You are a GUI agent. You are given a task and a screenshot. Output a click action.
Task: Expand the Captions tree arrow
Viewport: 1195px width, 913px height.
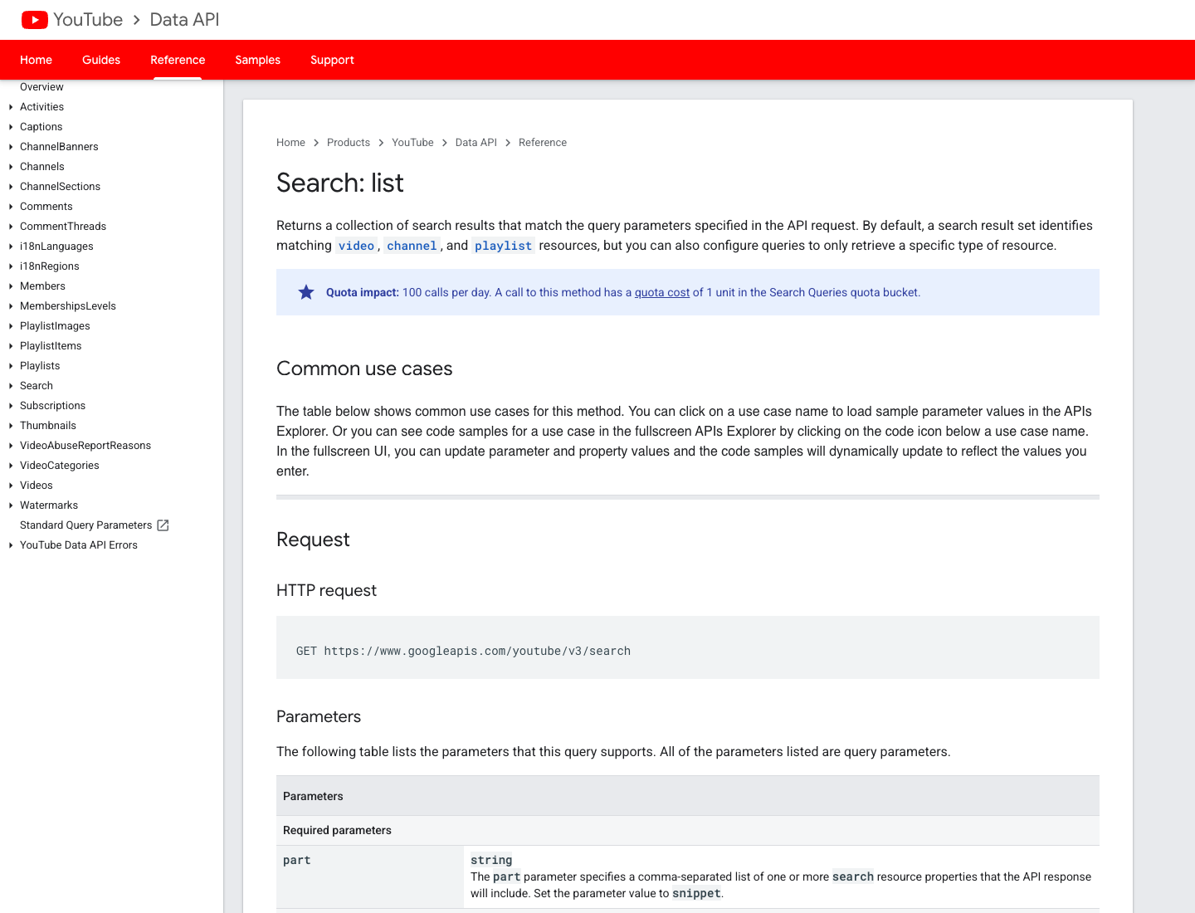[11, 127]
